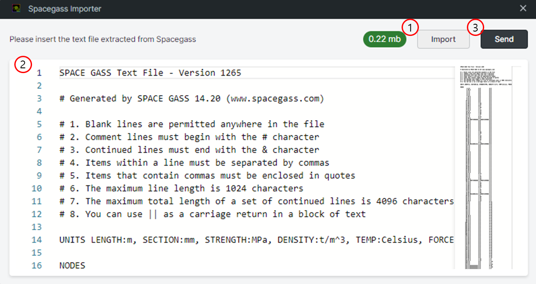Click line 10 about maximum line length
This screenshot has width=536, height=284.
[x=182, y=188]
